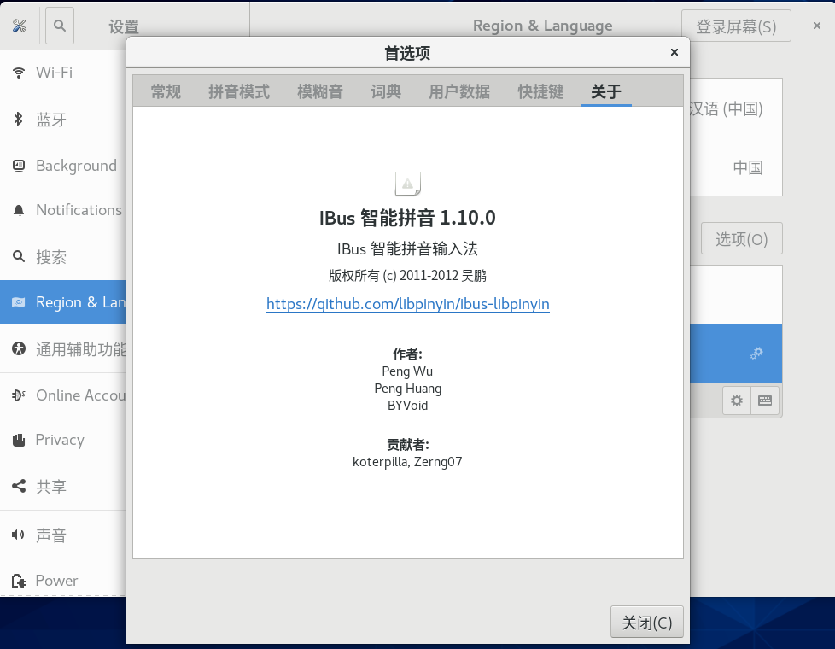835x649 pixels.
Task: Click author name BYVoid
Action: point(408,406)
